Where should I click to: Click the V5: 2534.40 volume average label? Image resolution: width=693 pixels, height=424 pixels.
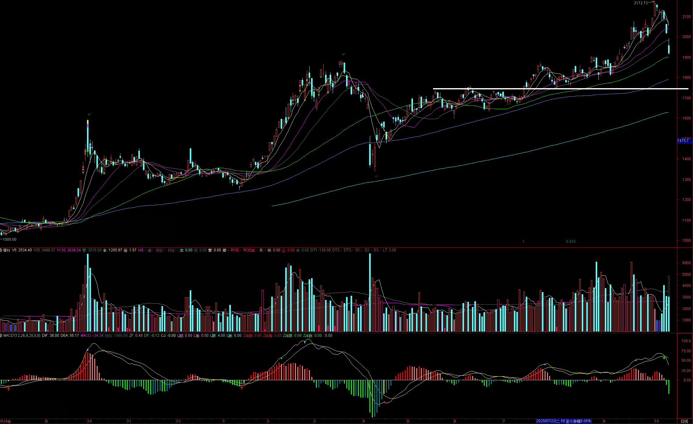pyautogui.click(x=22, y=250)
